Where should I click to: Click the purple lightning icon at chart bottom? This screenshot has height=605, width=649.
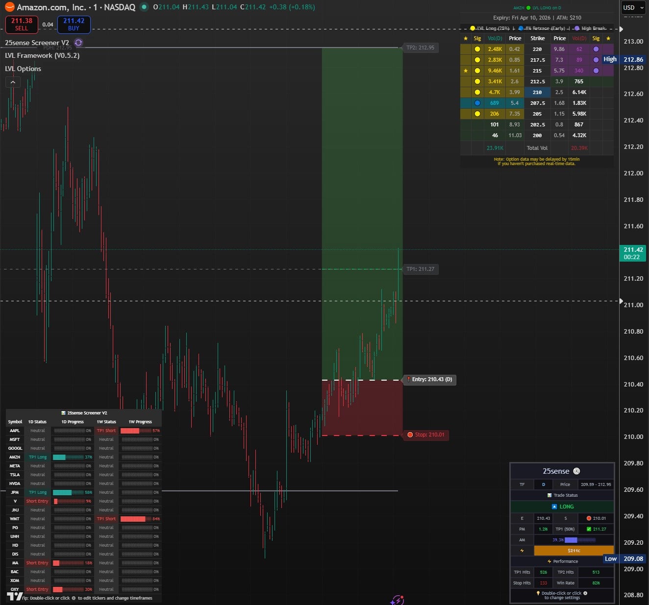pos(398,600)
